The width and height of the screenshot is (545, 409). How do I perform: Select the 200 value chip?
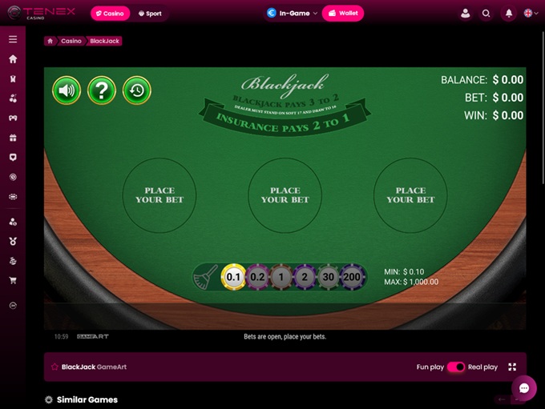pyautogui.click(x=352, y=277)
